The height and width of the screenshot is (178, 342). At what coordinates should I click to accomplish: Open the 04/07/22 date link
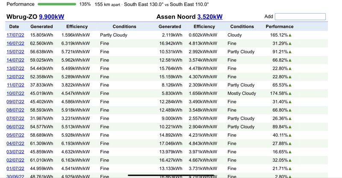pyautogui.click(x=15, y=144)
